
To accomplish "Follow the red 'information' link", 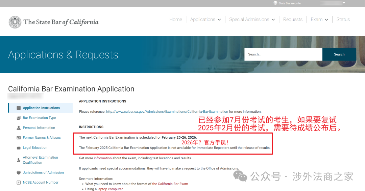I will 103,158.
